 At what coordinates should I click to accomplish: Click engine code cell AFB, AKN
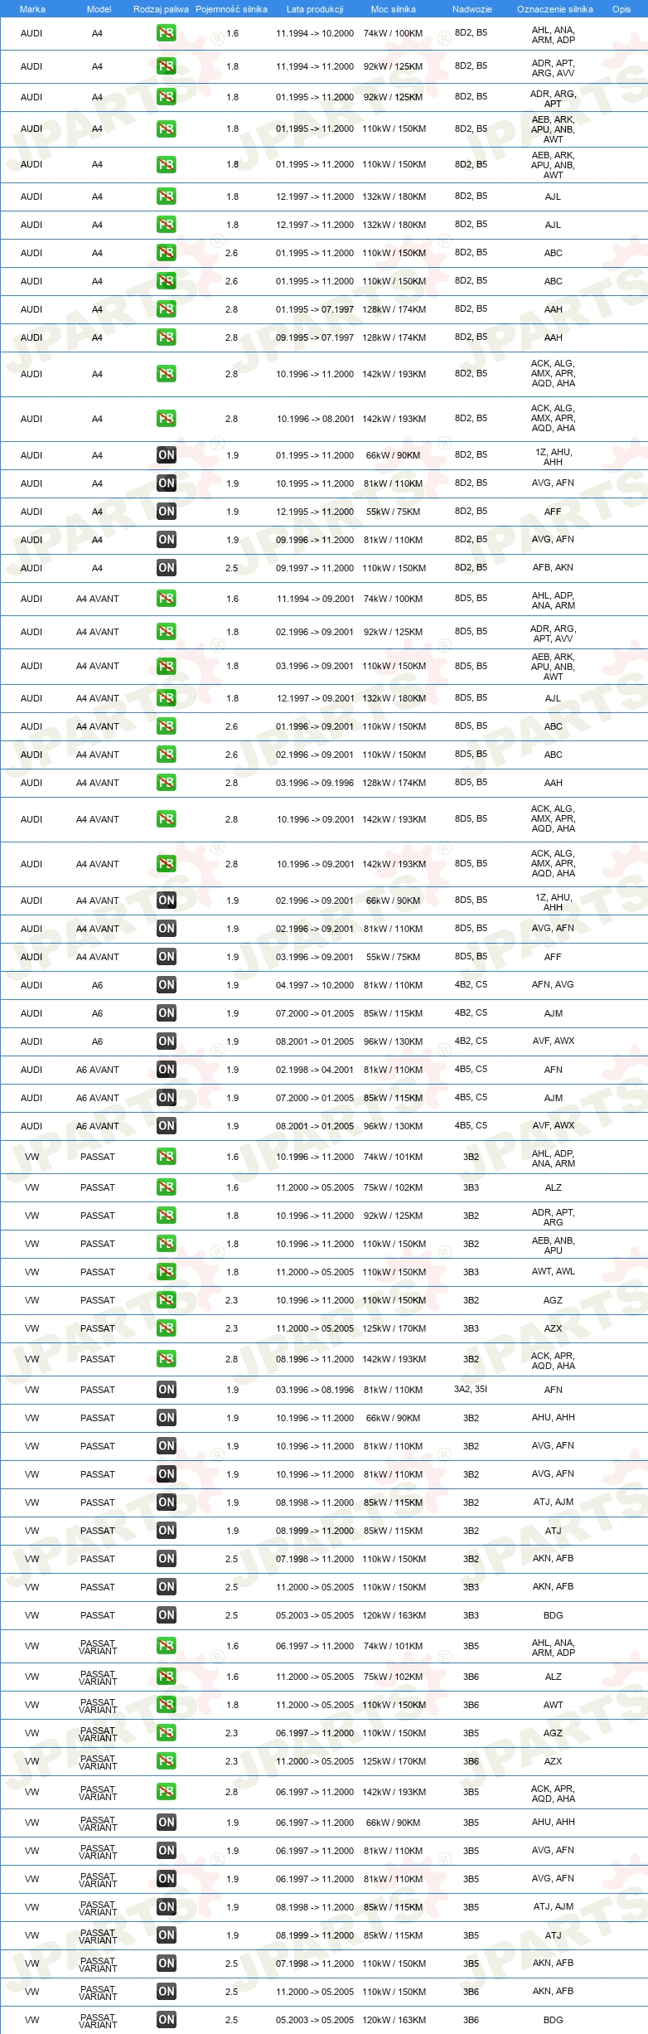click(x=553, y=567)
